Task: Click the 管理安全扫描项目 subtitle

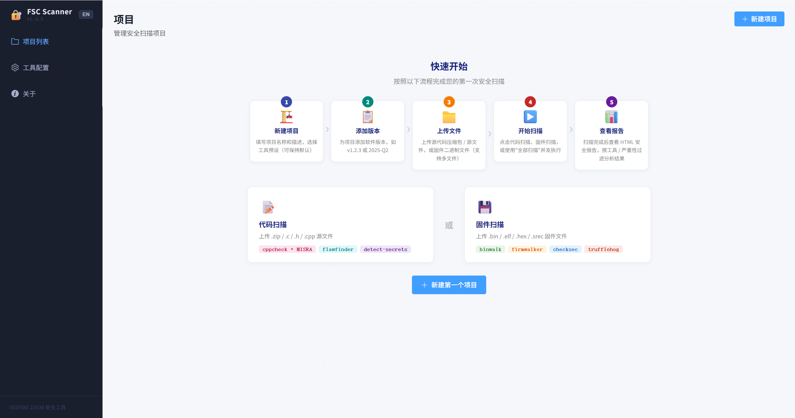Action: [x=140, y=33]
